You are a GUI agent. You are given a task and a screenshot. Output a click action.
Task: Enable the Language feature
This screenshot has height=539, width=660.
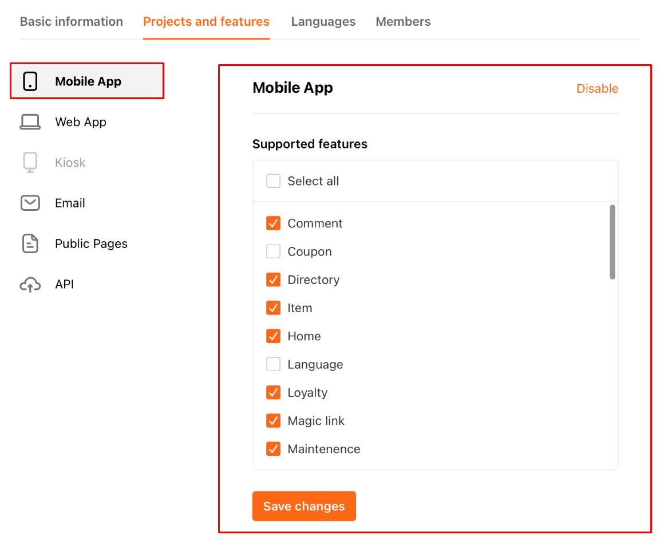pyautogui.click(x=273, y=364)
